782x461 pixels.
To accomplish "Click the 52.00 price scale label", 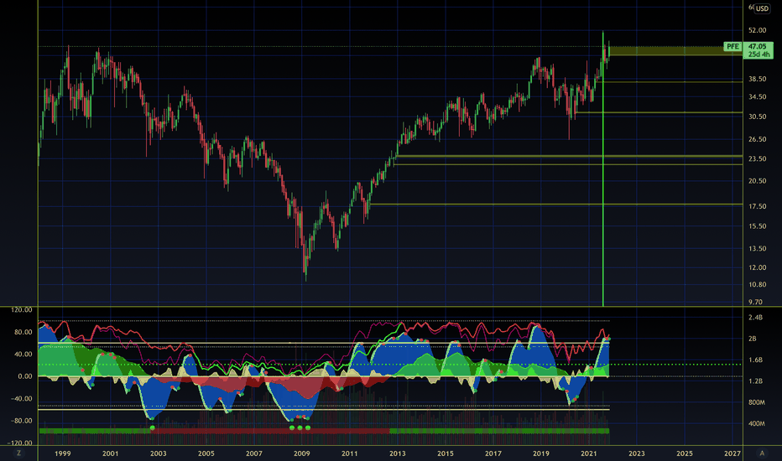I will click(x=757, y=30).
